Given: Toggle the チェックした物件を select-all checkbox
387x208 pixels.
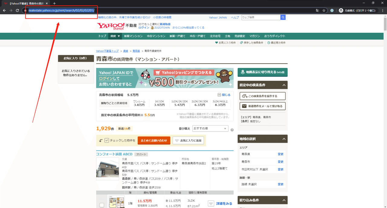Looking at the screenshot, I should (106, 140).
